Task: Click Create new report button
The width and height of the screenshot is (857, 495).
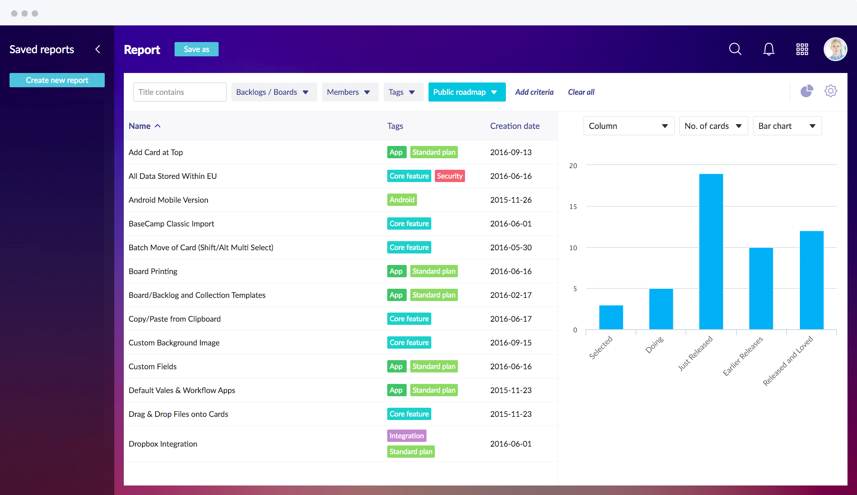Action: [57, 80]
